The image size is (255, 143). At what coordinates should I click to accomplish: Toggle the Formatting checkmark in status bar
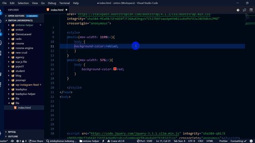(238, 141)
